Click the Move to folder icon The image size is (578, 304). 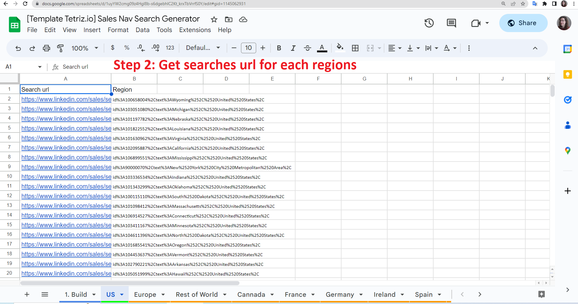click(x=229, y=20)
